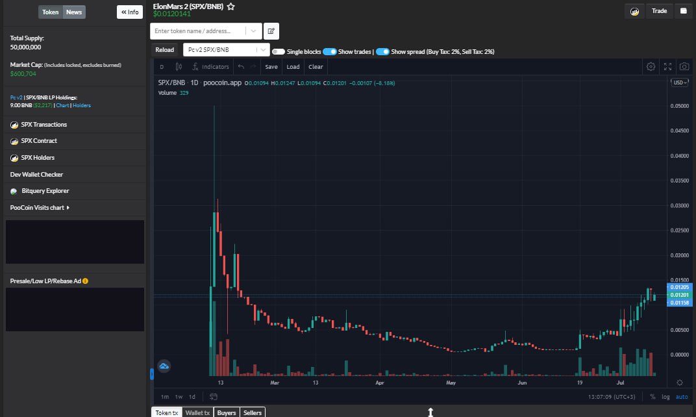Open the Indicators menu

click(211, 67)
